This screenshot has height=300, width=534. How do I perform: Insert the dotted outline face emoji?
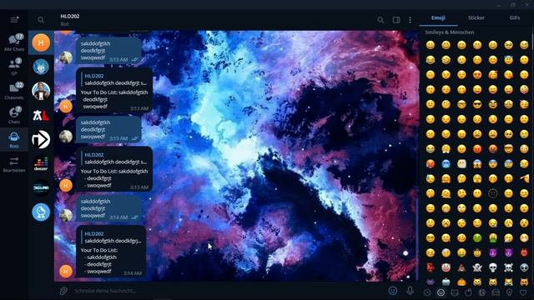coord(493,193)
